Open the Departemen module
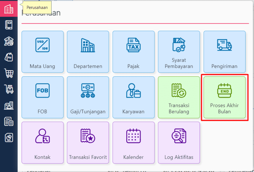This screenshot has width=254, height=172. click(88, 52)
